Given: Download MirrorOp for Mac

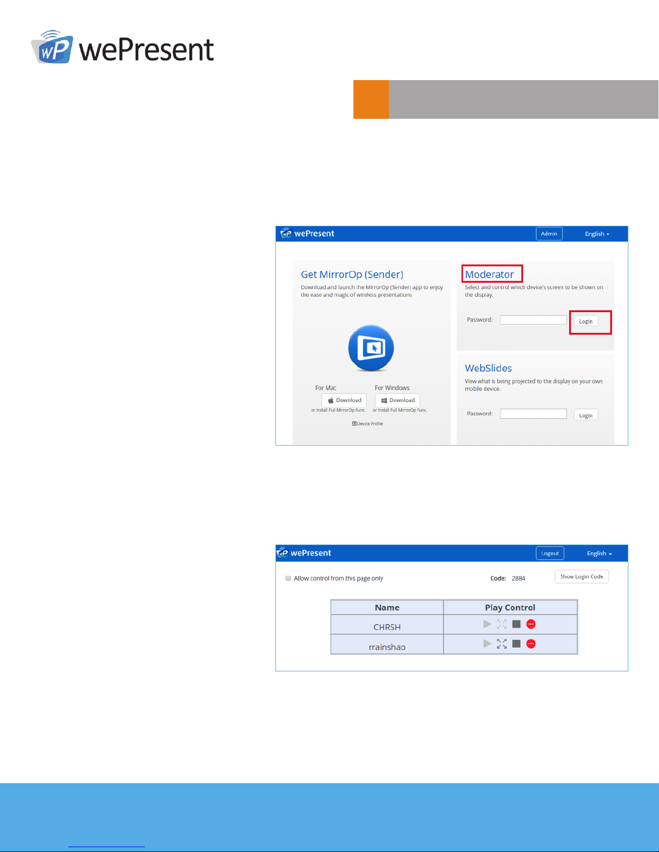Looking at the screenshot, I should (344, 400).
